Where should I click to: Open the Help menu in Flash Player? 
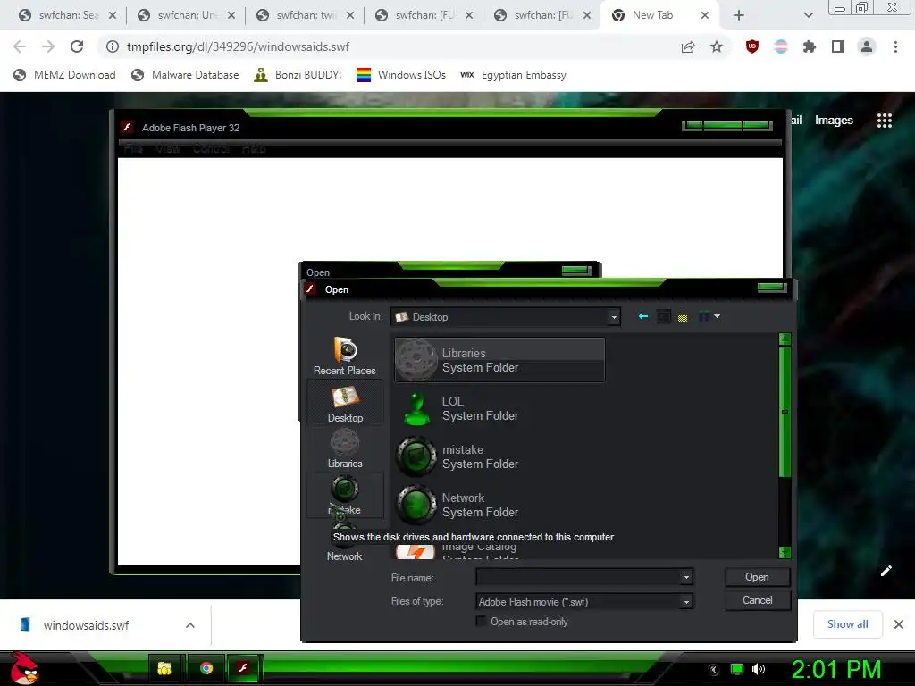coord(254,149)
